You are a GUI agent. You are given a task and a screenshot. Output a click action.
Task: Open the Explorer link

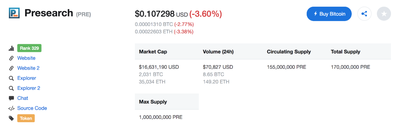(27, 78)
